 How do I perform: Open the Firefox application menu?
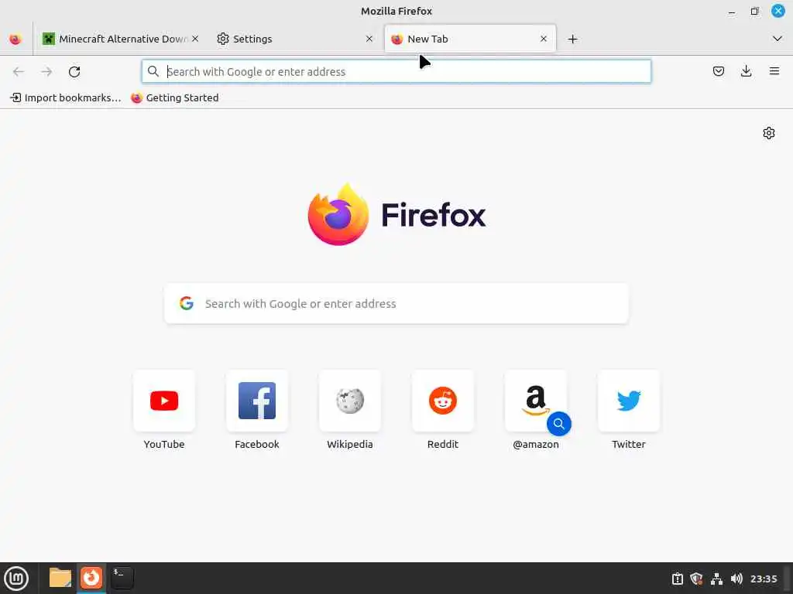pyautogui.click(x=774, y=71)
